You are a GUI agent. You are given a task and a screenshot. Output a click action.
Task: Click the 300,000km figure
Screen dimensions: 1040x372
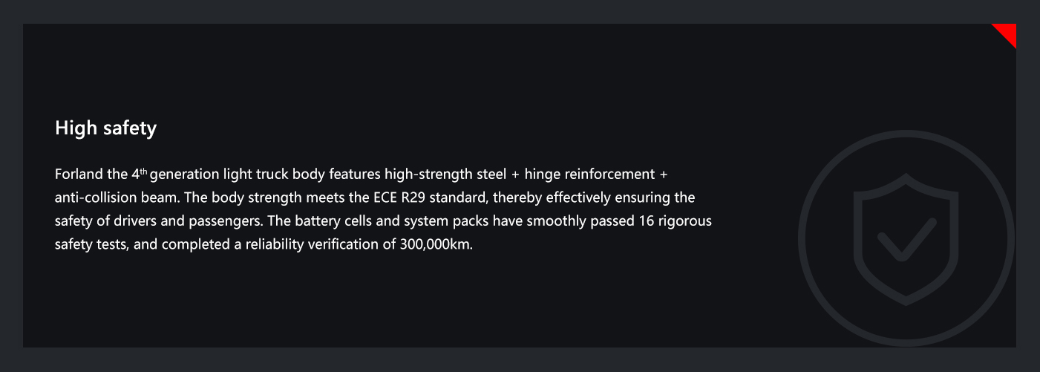coord(436,245)
